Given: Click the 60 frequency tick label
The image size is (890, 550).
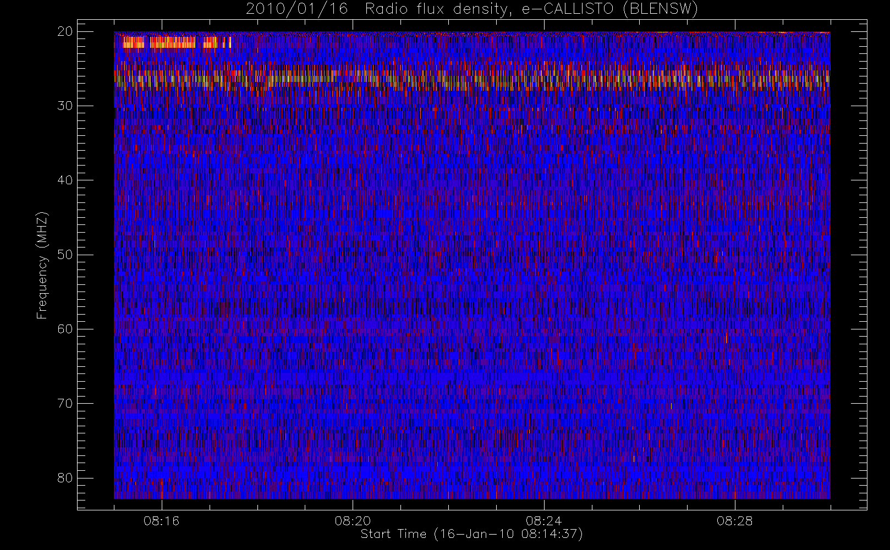Looking at the screenshot, I should [65, 329].
